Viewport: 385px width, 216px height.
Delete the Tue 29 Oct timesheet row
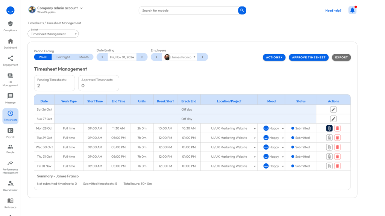point(337,138)
